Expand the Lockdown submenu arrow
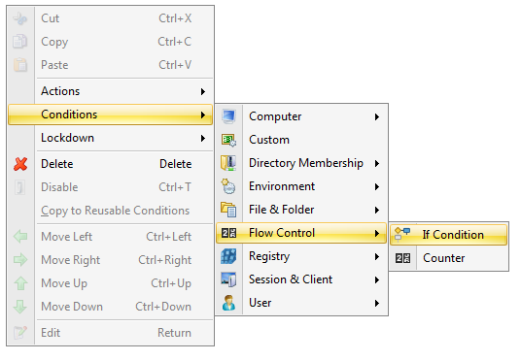The image size is (521, 361). click(203, 138)
